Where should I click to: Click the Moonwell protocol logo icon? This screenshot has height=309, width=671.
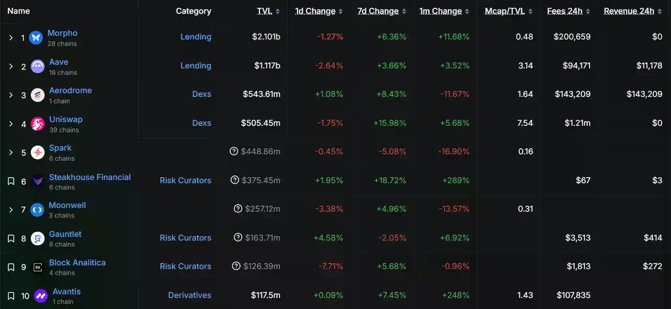tap(37, 209)
